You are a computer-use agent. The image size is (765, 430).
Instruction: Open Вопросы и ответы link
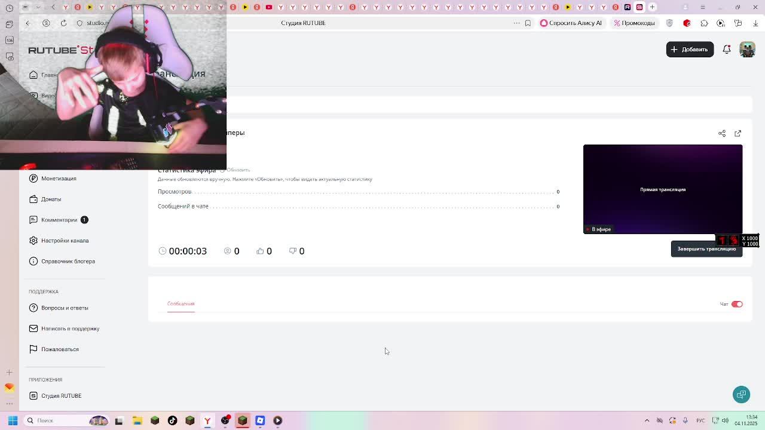65,308
